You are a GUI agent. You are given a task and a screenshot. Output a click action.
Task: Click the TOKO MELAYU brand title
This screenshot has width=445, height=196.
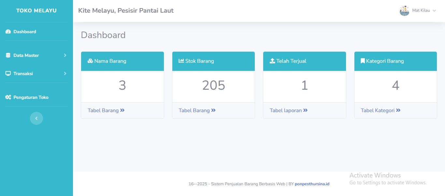[x=36, y=11]
